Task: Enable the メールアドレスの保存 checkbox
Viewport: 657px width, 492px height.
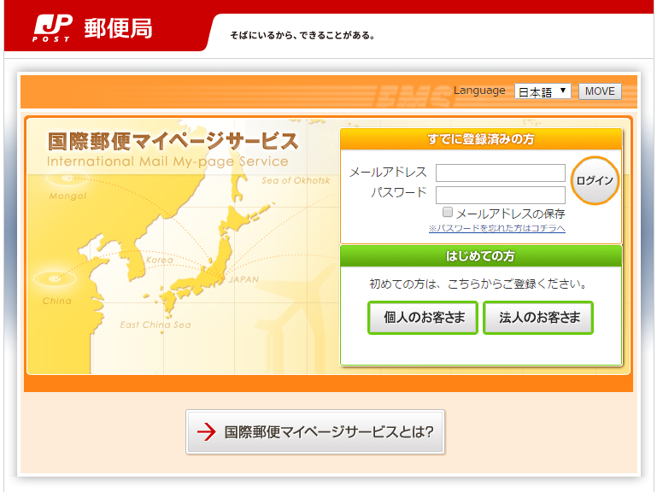Action: click(448, 212)
